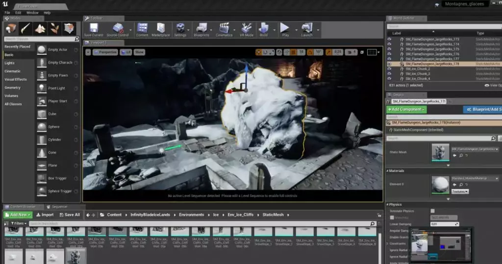502x264 pixels.
Task: Toggle the Simulate Physics checkbox
Action: click(x=432, y=211)
